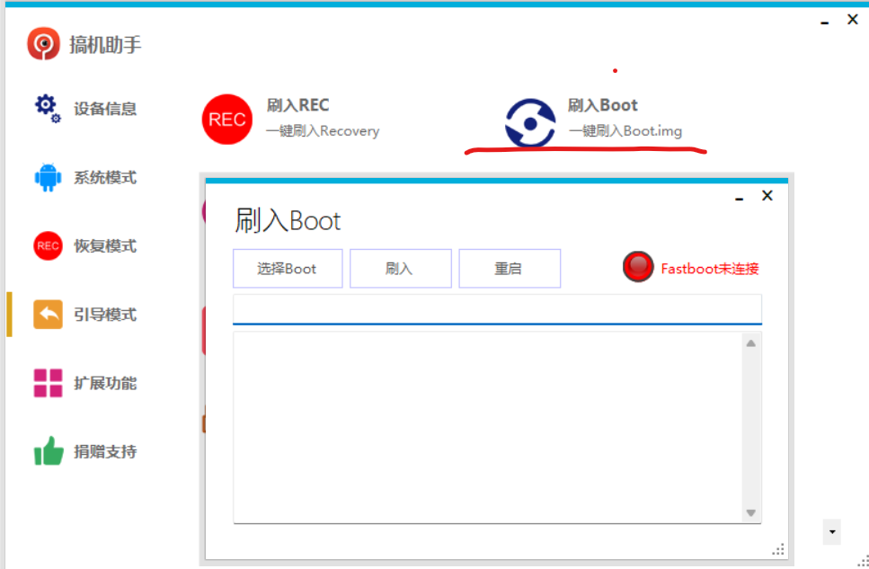Click the green thumbs-up 捐赠支持 icon
This screenshot has height=569, width=869.
pyautogui.click(x=48, y=451)
